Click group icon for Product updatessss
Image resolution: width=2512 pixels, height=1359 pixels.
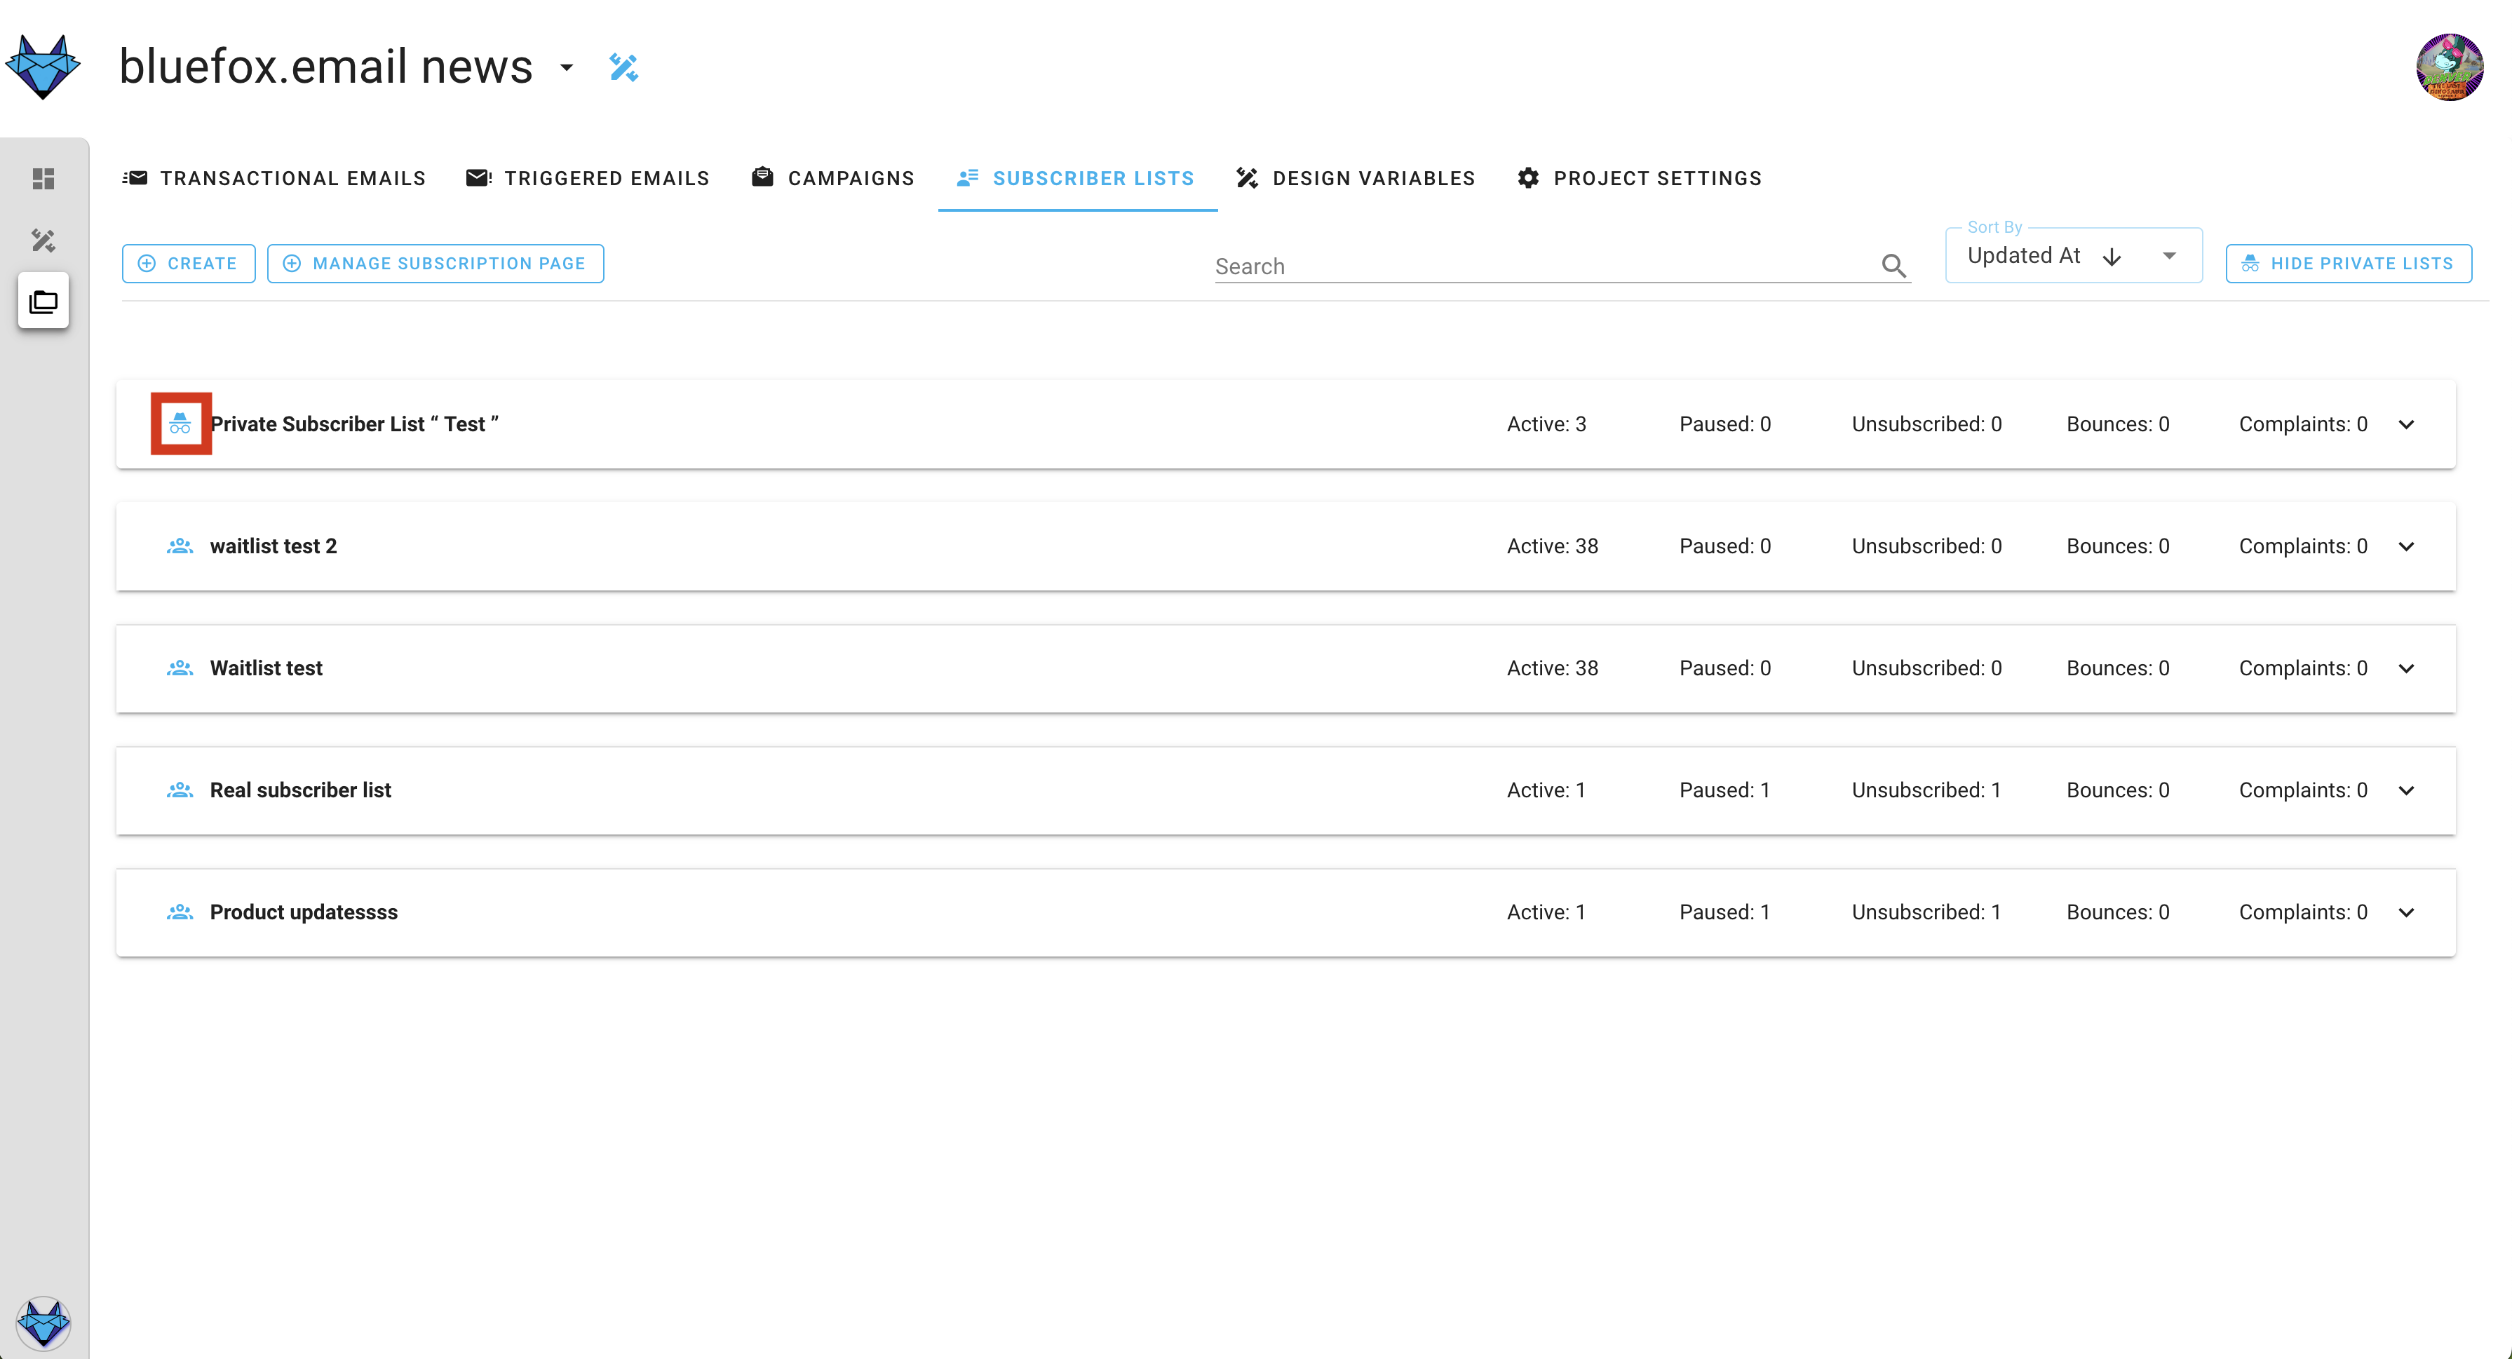180,912
